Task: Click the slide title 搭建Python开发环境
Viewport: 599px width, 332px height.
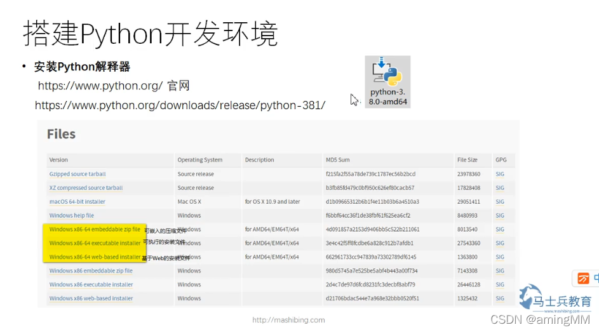Action: tap(151, 34)
